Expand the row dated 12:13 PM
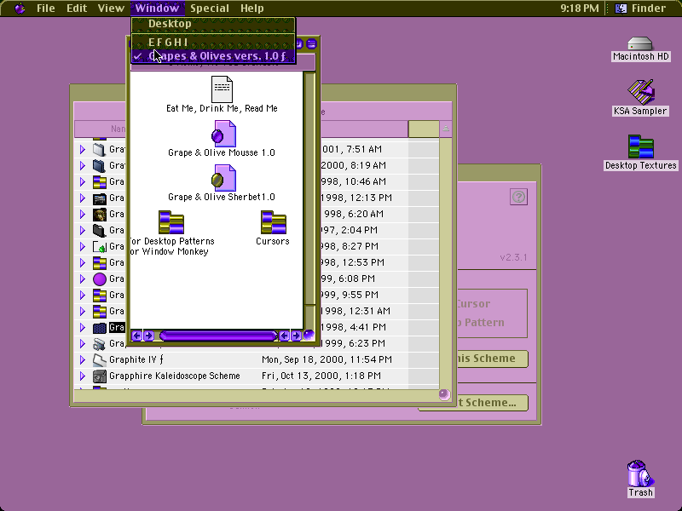 click(x=83, y=198)
